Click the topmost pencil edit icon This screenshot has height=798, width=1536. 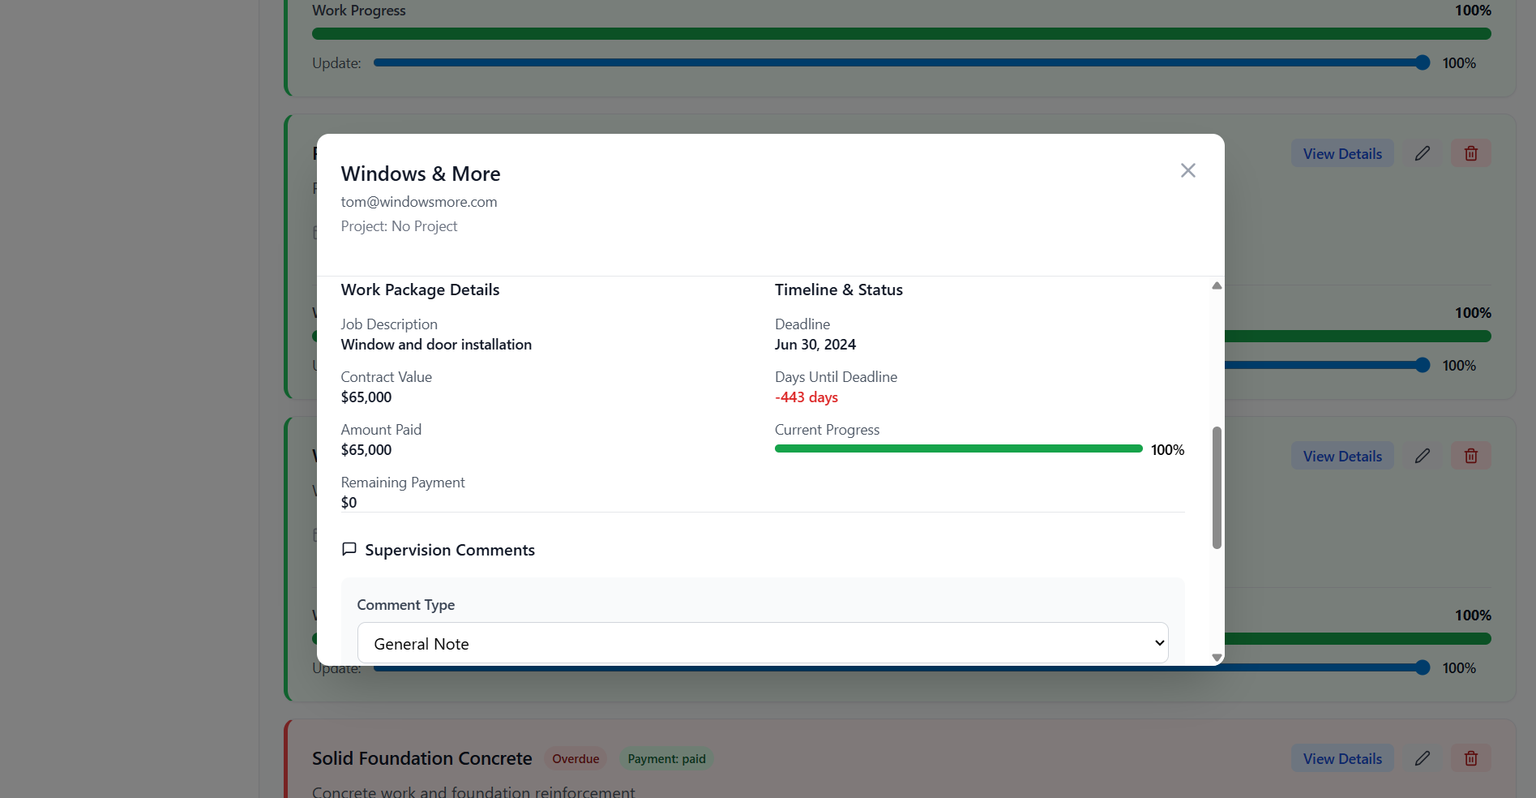tap(1422, 153)
